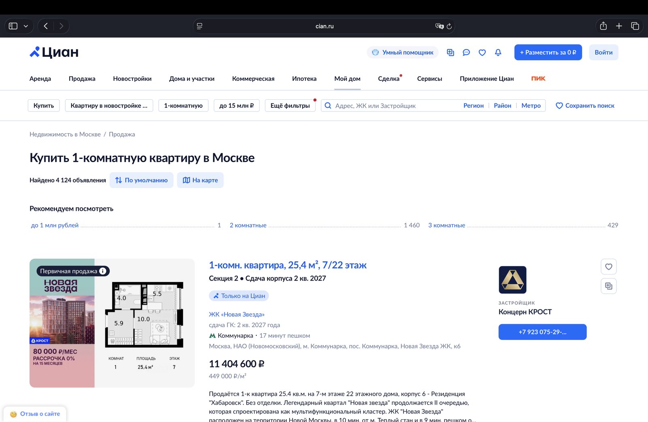Open the chat messages icon
Screen dimensions: 648x422
click(466, 52)
